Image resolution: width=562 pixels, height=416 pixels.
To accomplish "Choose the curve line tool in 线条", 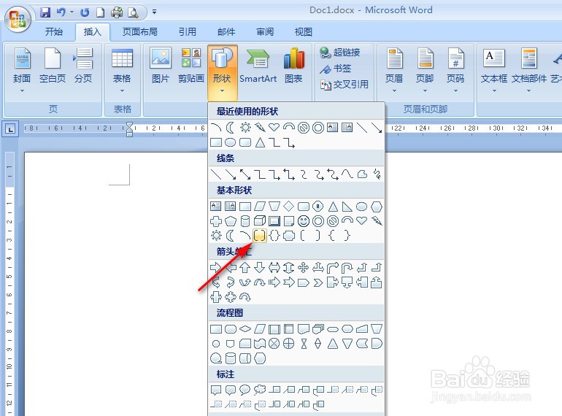I will (x=347, y=174).
